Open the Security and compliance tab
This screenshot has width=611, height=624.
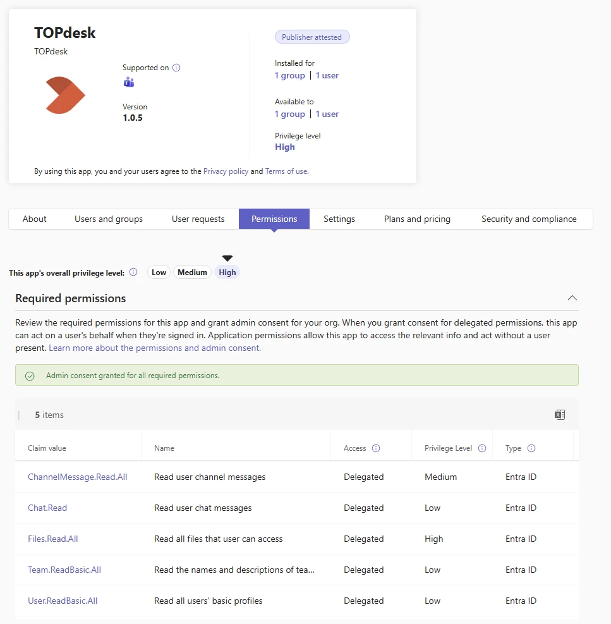click(529, 219)
